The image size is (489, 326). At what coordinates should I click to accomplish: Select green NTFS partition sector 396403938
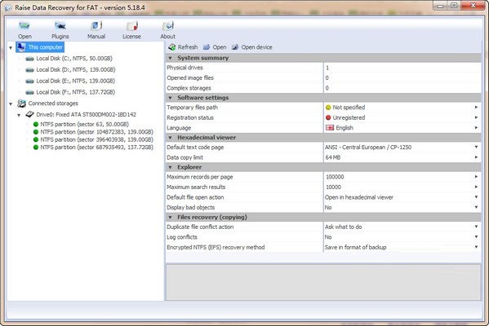point(36,139)
